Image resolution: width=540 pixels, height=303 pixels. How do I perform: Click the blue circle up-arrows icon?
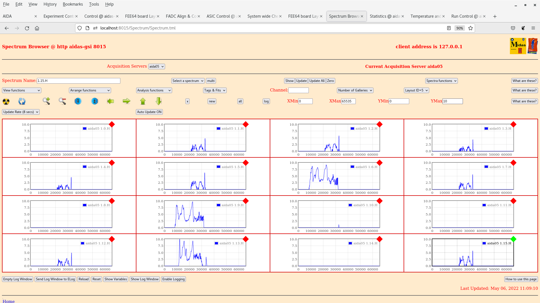(95, 101)
